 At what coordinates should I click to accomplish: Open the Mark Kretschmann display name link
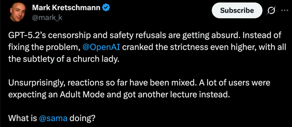(66, 8)
